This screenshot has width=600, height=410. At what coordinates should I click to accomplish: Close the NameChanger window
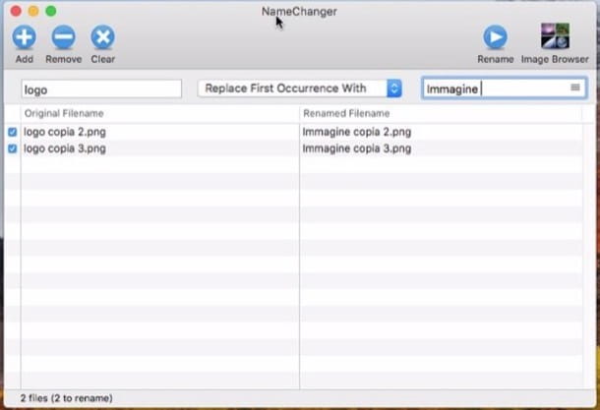(15, 11)
